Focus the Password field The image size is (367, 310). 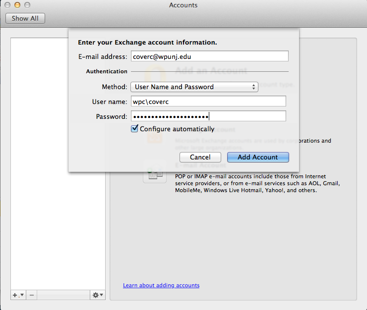pyautogui.click(x=208, y=116)
